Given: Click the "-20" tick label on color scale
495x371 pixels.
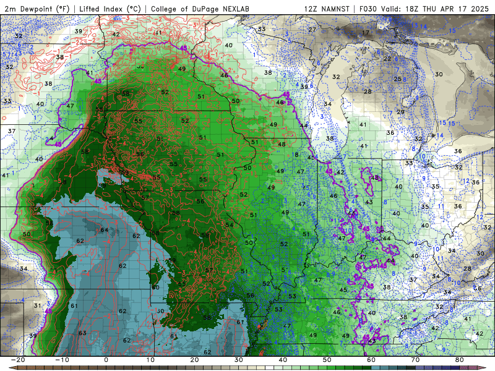Looking at the screenshot, I should (18, 360).
